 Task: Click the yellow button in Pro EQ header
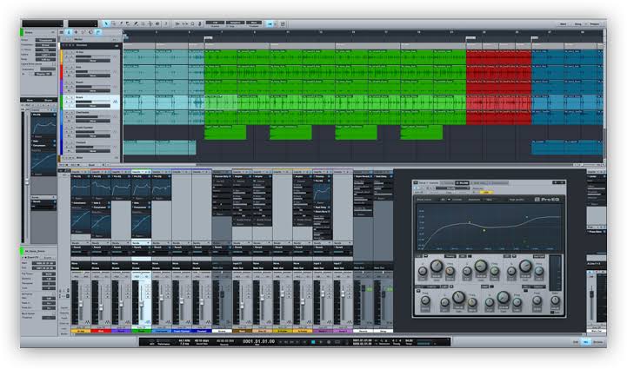click(486, 192)
